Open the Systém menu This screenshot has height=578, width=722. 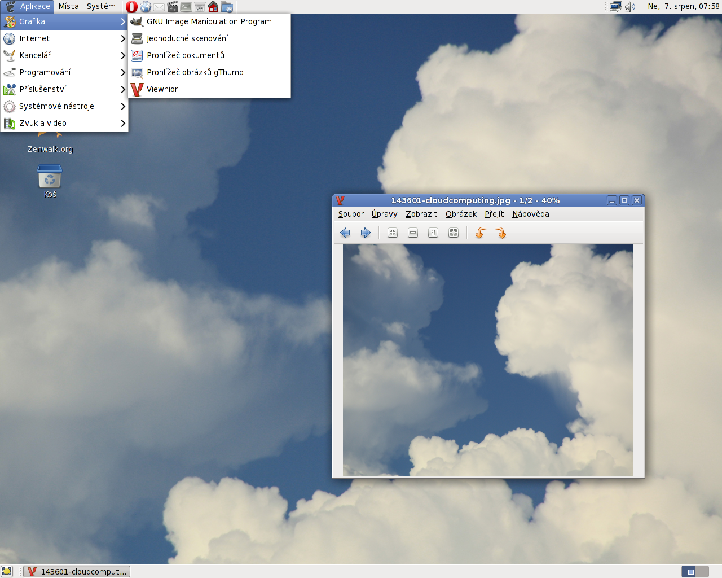click(101, 7)
